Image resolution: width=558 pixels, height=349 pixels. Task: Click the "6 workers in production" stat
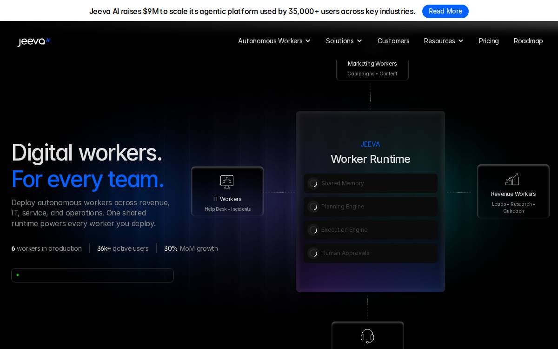[x=46, y=248]
